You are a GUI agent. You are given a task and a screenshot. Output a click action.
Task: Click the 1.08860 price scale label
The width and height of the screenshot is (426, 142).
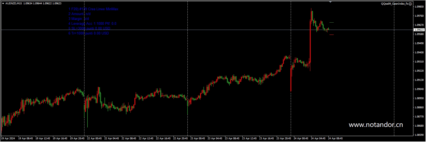tap(419, 108)
